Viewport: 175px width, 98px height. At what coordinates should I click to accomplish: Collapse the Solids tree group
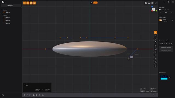pos(2,10)
